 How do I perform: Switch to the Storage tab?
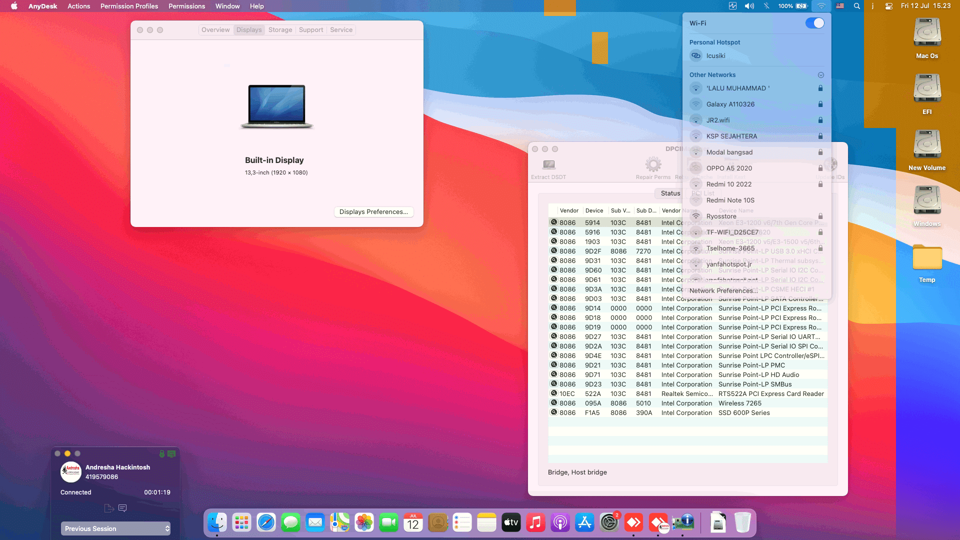tap(280, 30)
